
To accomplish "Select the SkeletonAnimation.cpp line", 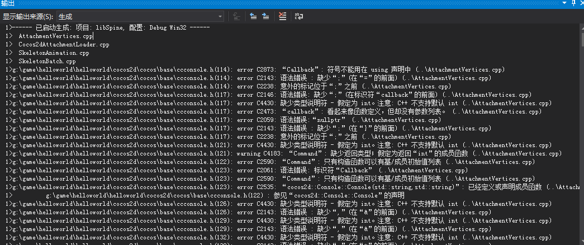I will click(48, 53).
